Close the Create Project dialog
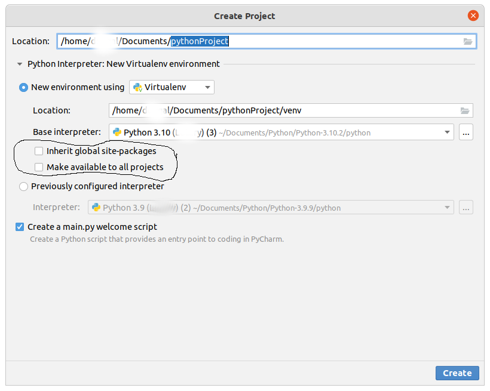 click(473, 16)
